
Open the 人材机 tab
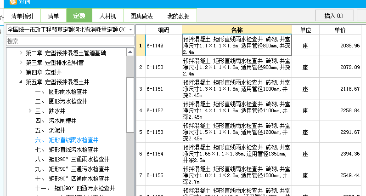[x=107, y=16]
